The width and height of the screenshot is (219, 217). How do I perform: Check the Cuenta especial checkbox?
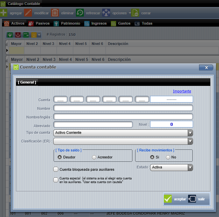56,180
